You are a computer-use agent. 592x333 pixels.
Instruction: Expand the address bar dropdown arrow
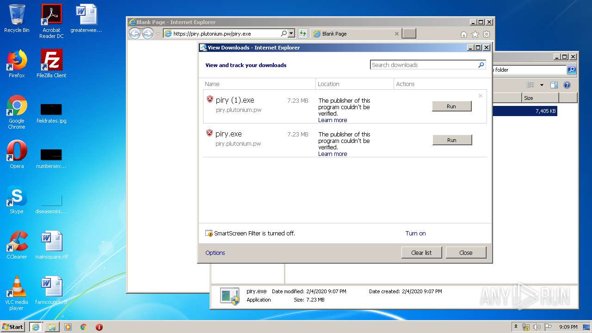point(291,33)
